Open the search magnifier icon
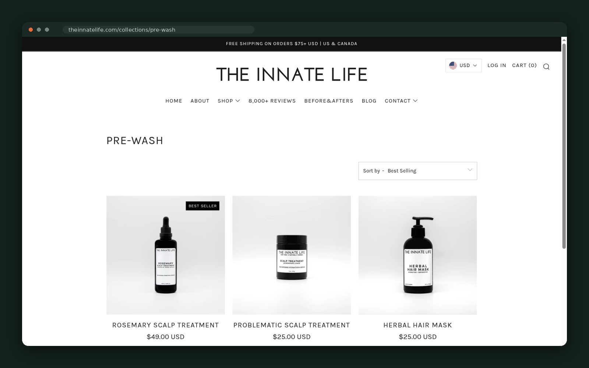The image size is (589, 368). (546, 67)
